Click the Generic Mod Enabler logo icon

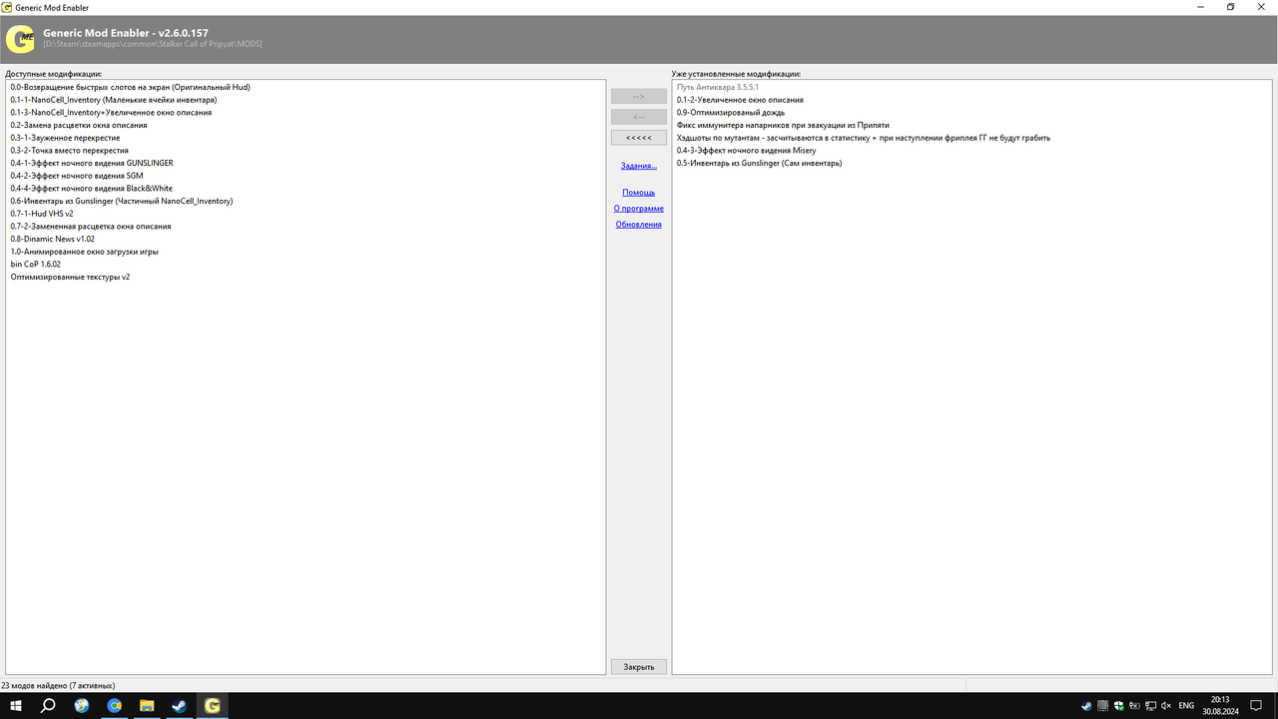point(20,39)
